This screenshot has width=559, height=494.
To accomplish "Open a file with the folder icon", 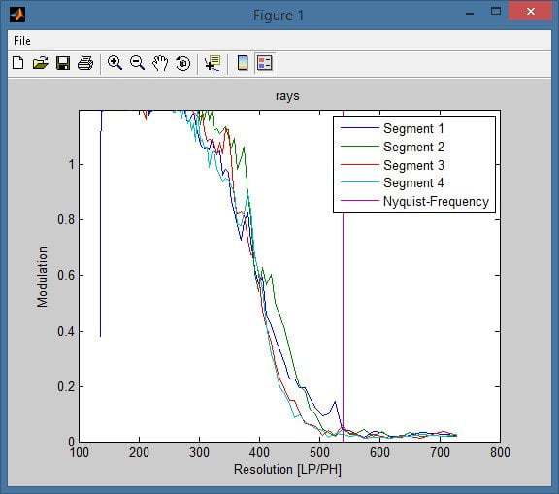I will coord(41,63).
